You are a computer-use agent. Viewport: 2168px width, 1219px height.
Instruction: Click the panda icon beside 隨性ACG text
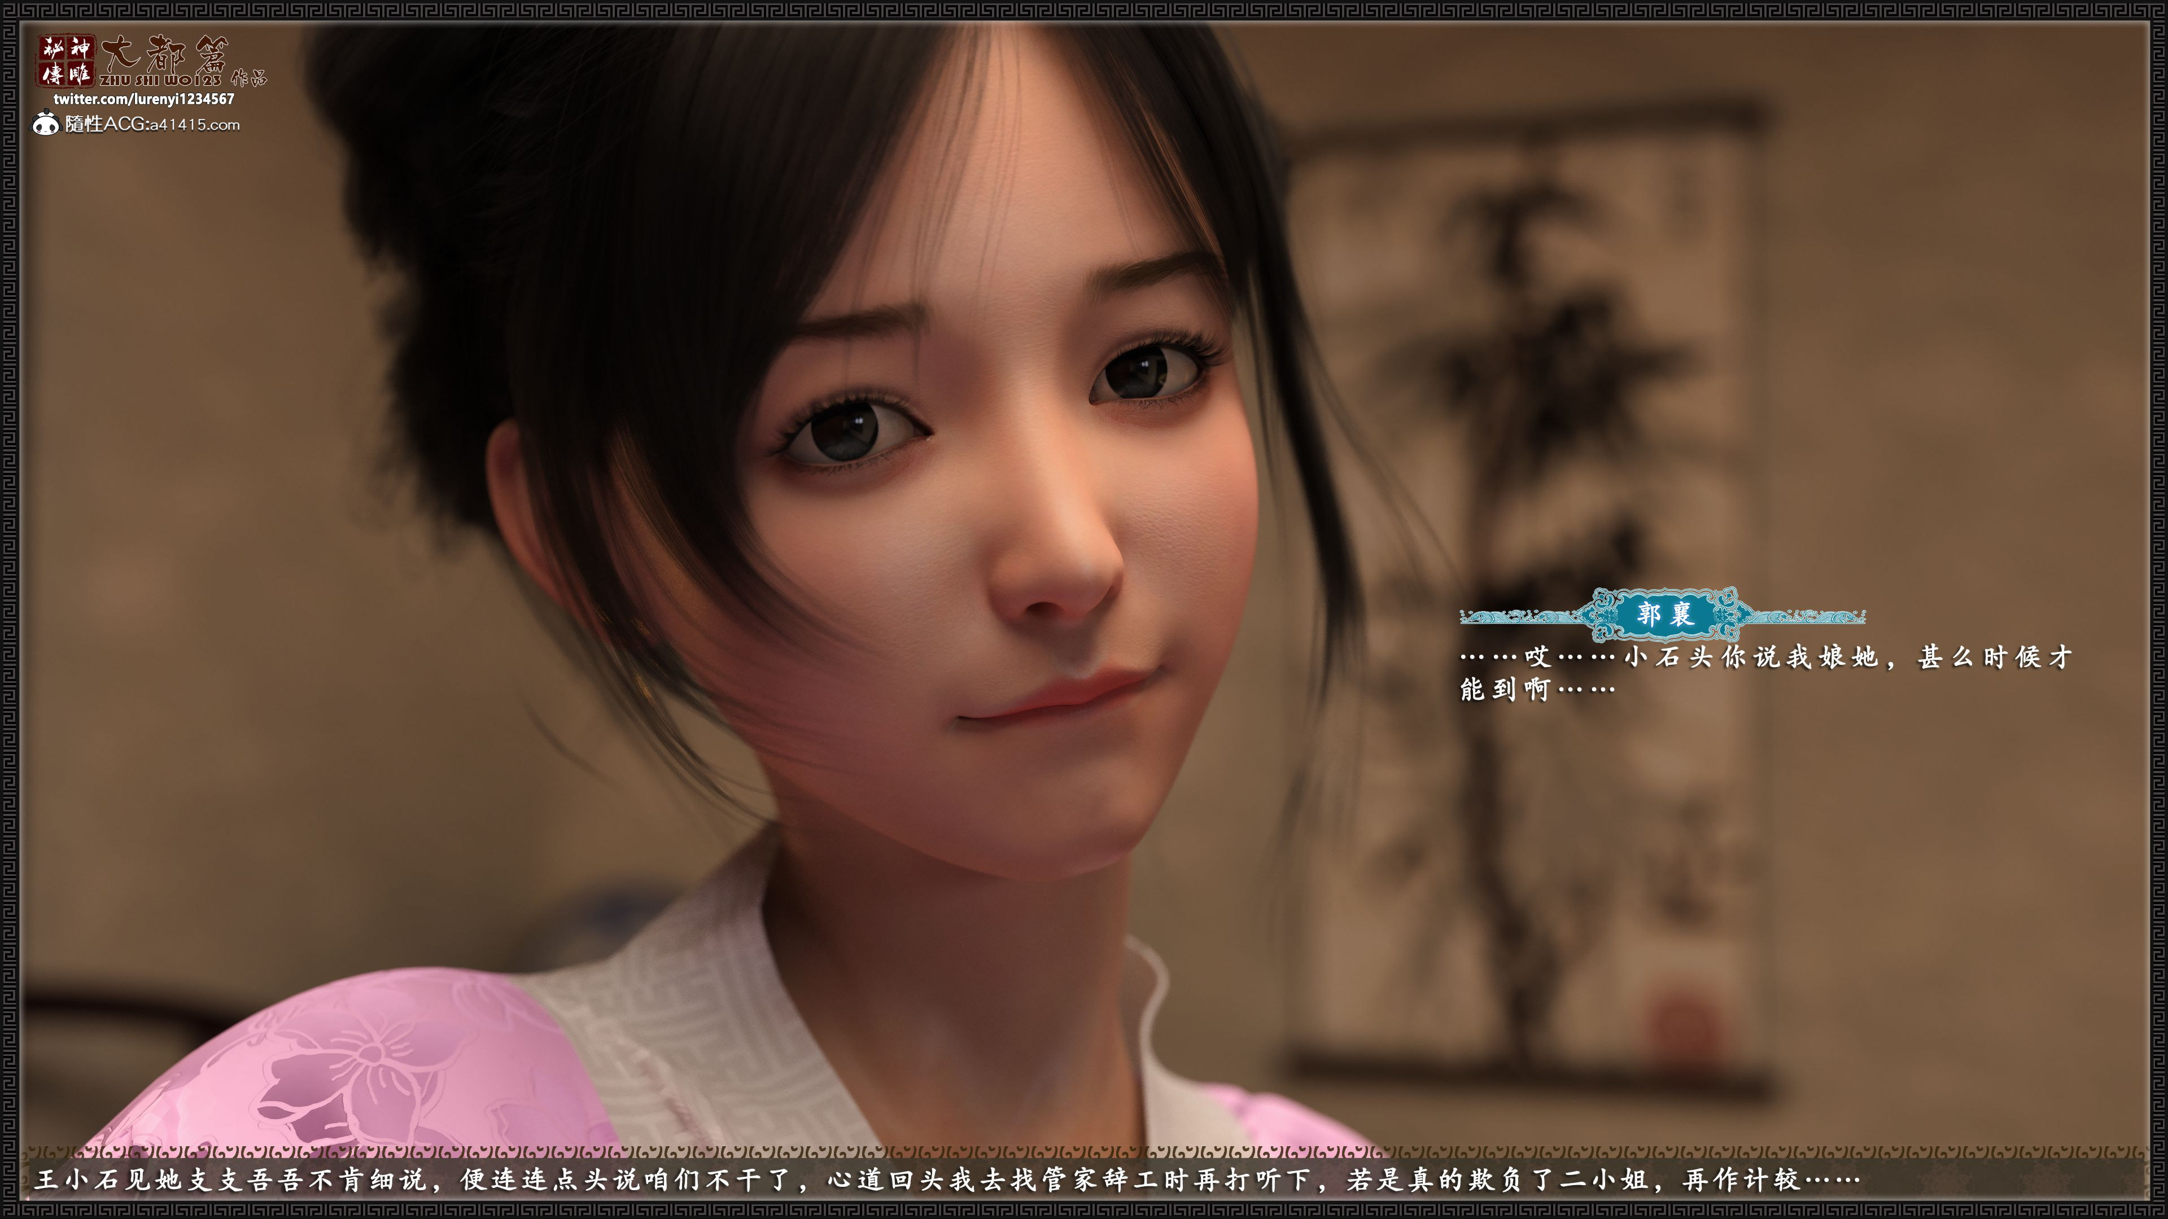pyautogui.click(x=45, y=125)
